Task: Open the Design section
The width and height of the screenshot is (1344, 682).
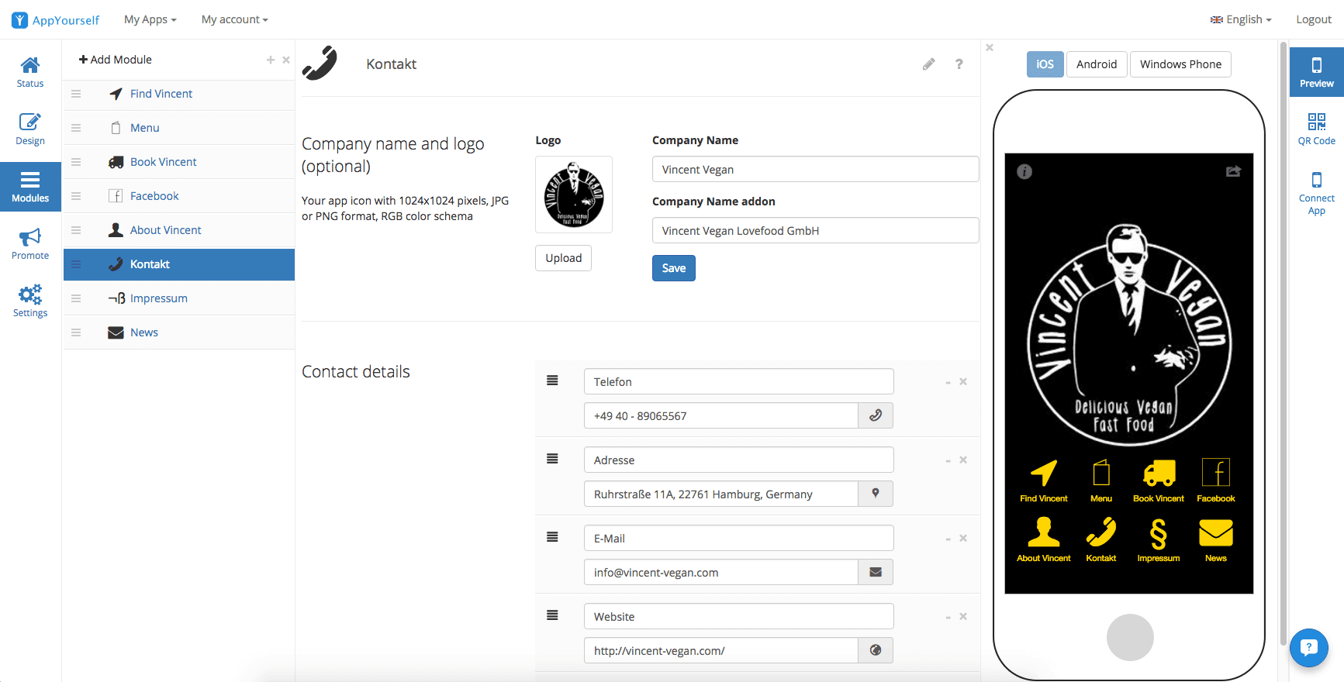Action: 30,129
